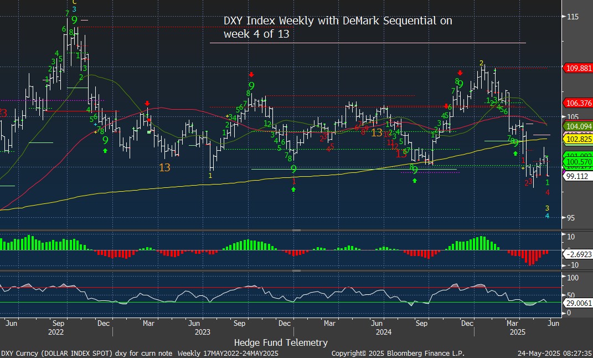593x358 pixels.
Task: Select the 106.376 red price tag
Action: pyautogui.click(x=578, y=103)
